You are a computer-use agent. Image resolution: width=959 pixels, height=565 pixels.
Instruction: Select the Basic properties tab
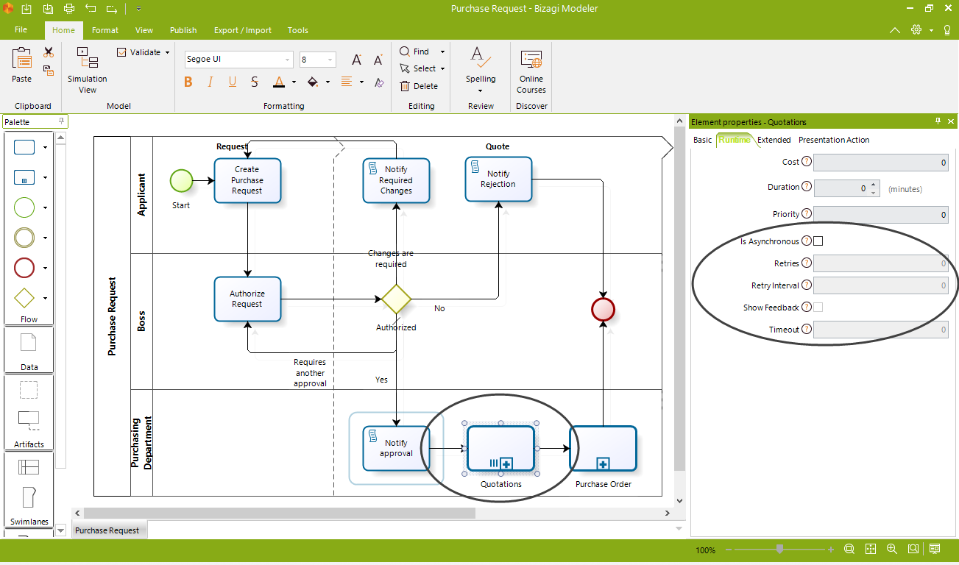pos(703,140)
